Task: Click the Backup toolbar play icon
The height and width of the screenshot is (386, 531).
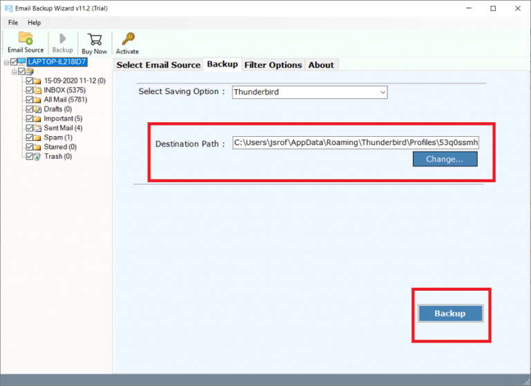Action: (x=63, y=38)
